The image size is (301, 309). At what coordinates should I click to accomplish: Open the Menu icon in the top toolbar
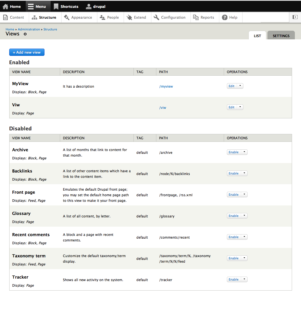[31, 6]
